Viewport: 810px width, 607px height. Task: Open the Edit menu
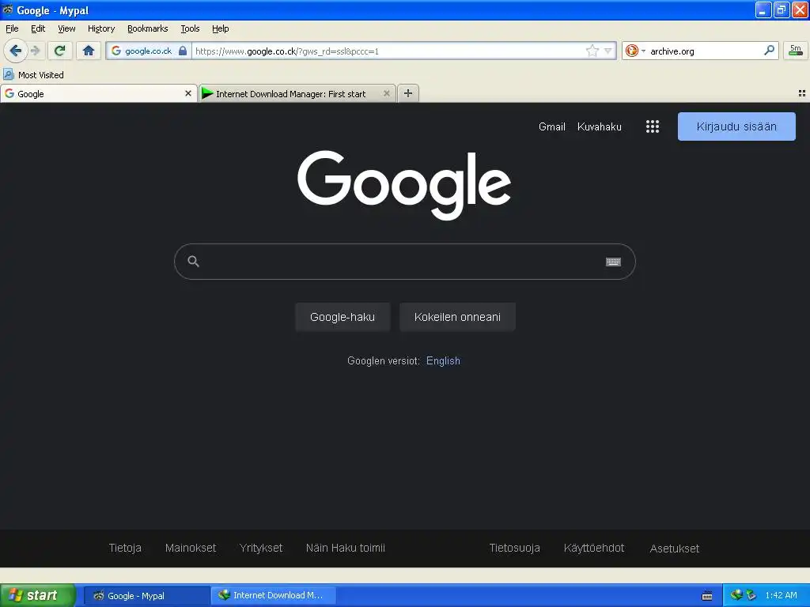[38, 28]
